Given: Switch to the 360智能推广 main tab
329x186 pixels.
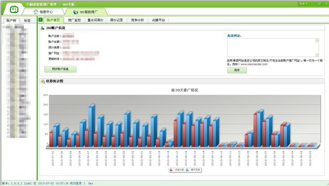Looking at the screenshot, I should (x=86, y=12).
